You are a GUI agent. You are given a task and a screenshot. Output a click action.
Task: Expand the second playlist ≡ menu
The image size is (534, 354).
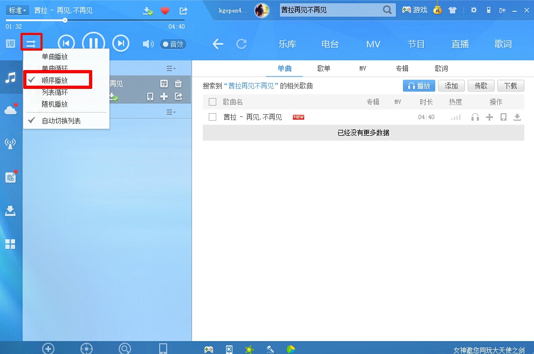point(171,112)
